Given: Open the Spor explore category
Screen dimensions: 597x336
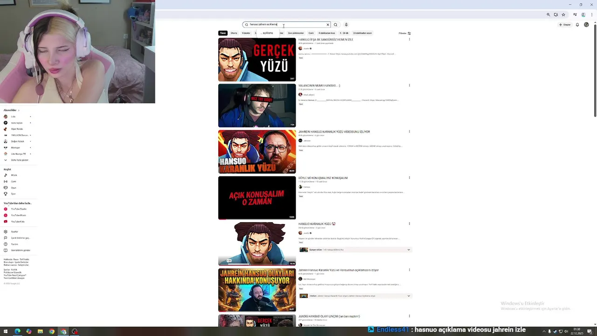Looking at the screenshot, I should click(x=18, y=194).
